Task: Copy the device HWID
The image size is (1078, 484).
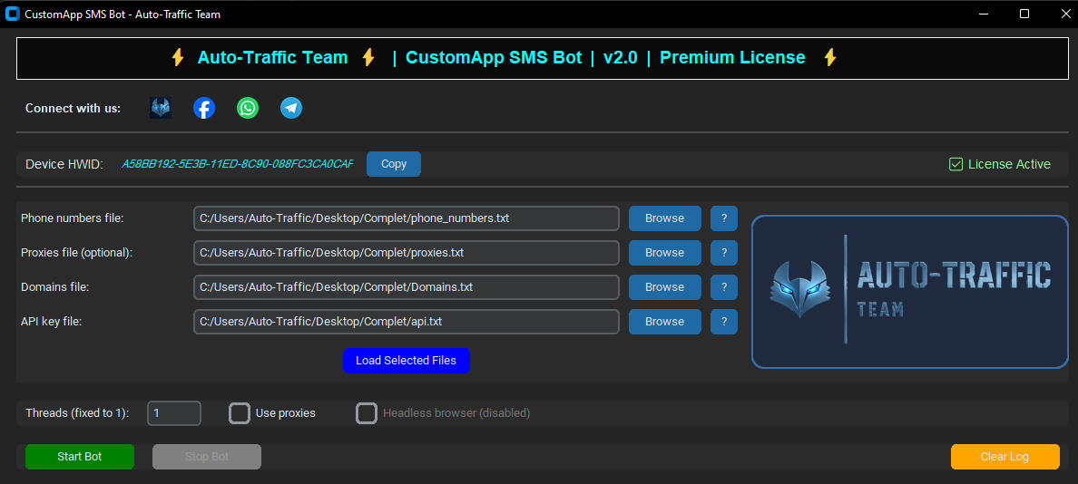Action: click(393, 164)
